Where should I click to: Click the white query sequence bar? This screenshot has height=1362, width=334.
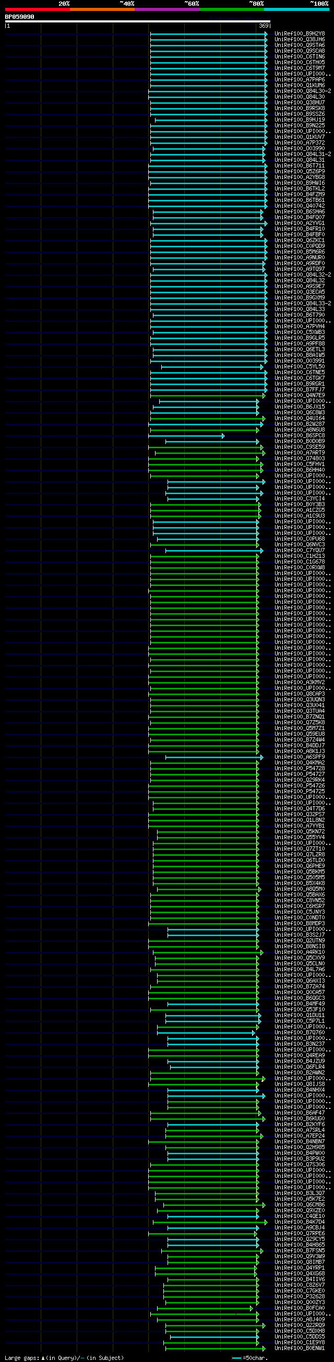[137, 22]
